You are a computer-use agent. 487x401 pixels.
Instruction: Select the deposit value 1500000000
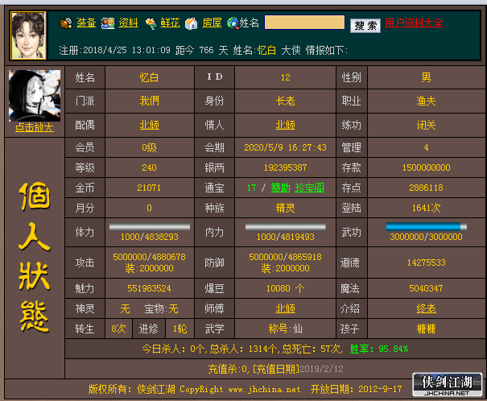coord(426,167)
